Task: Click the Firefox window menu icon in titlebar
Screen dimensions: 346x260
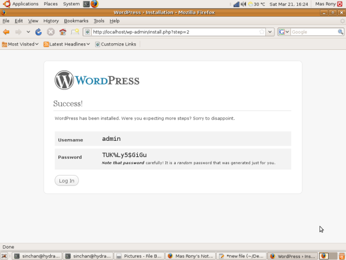Action: coord(3,12)
